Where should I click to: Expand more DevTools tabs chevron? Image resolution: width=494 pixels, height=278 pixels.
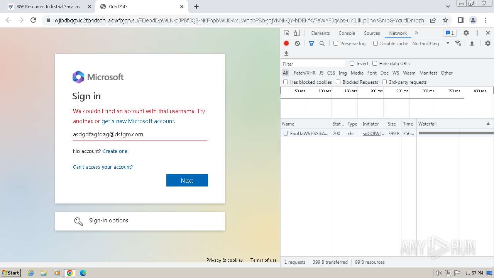416,33
